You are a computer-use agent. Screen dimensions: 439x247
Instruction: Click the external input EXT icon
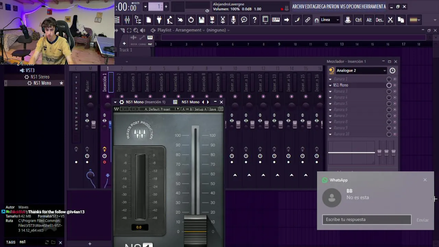(x=331, y=71)
